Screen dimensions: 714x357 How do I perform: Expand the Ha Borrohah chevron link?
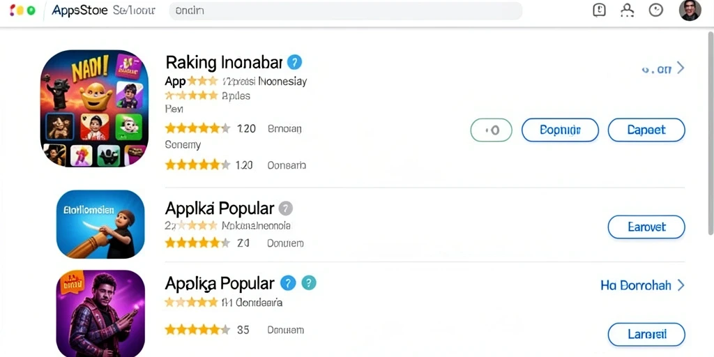(x=681, y=285)
